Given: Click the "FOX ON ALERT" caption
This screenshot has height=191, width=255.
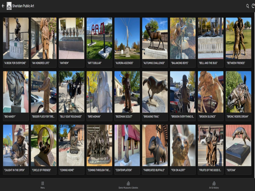Looking at the screenshot, I should (178, 170).
